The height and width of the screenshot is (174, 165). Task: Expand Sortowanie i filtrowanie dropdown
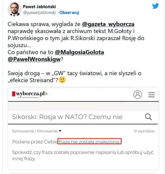[37, 131]
